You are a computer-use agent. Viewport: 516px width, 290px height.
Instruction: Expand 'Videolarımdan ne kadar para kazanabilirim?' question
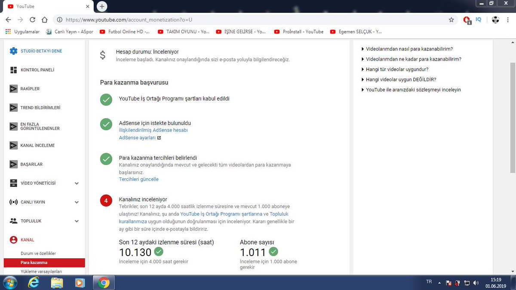(412, 59)
